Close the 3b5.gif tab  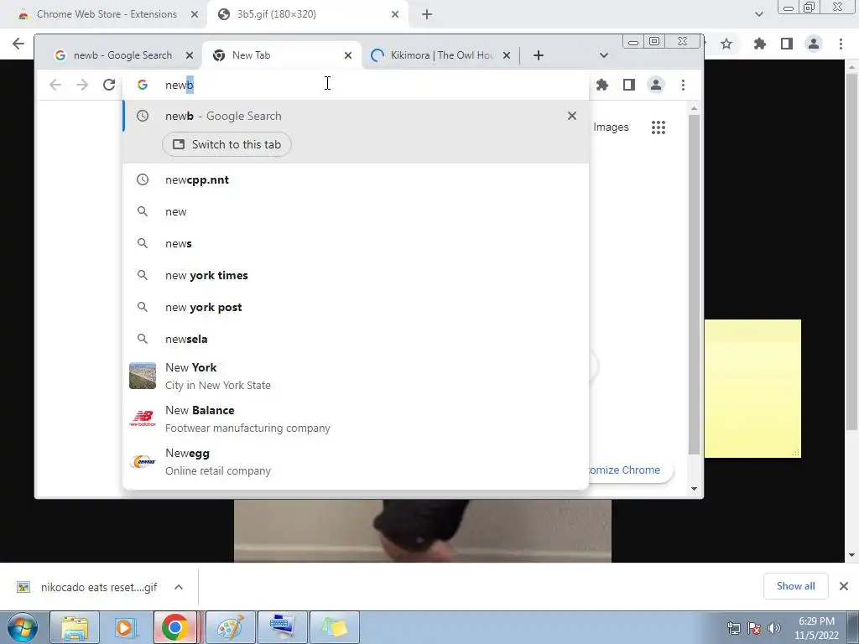point(395,14)
